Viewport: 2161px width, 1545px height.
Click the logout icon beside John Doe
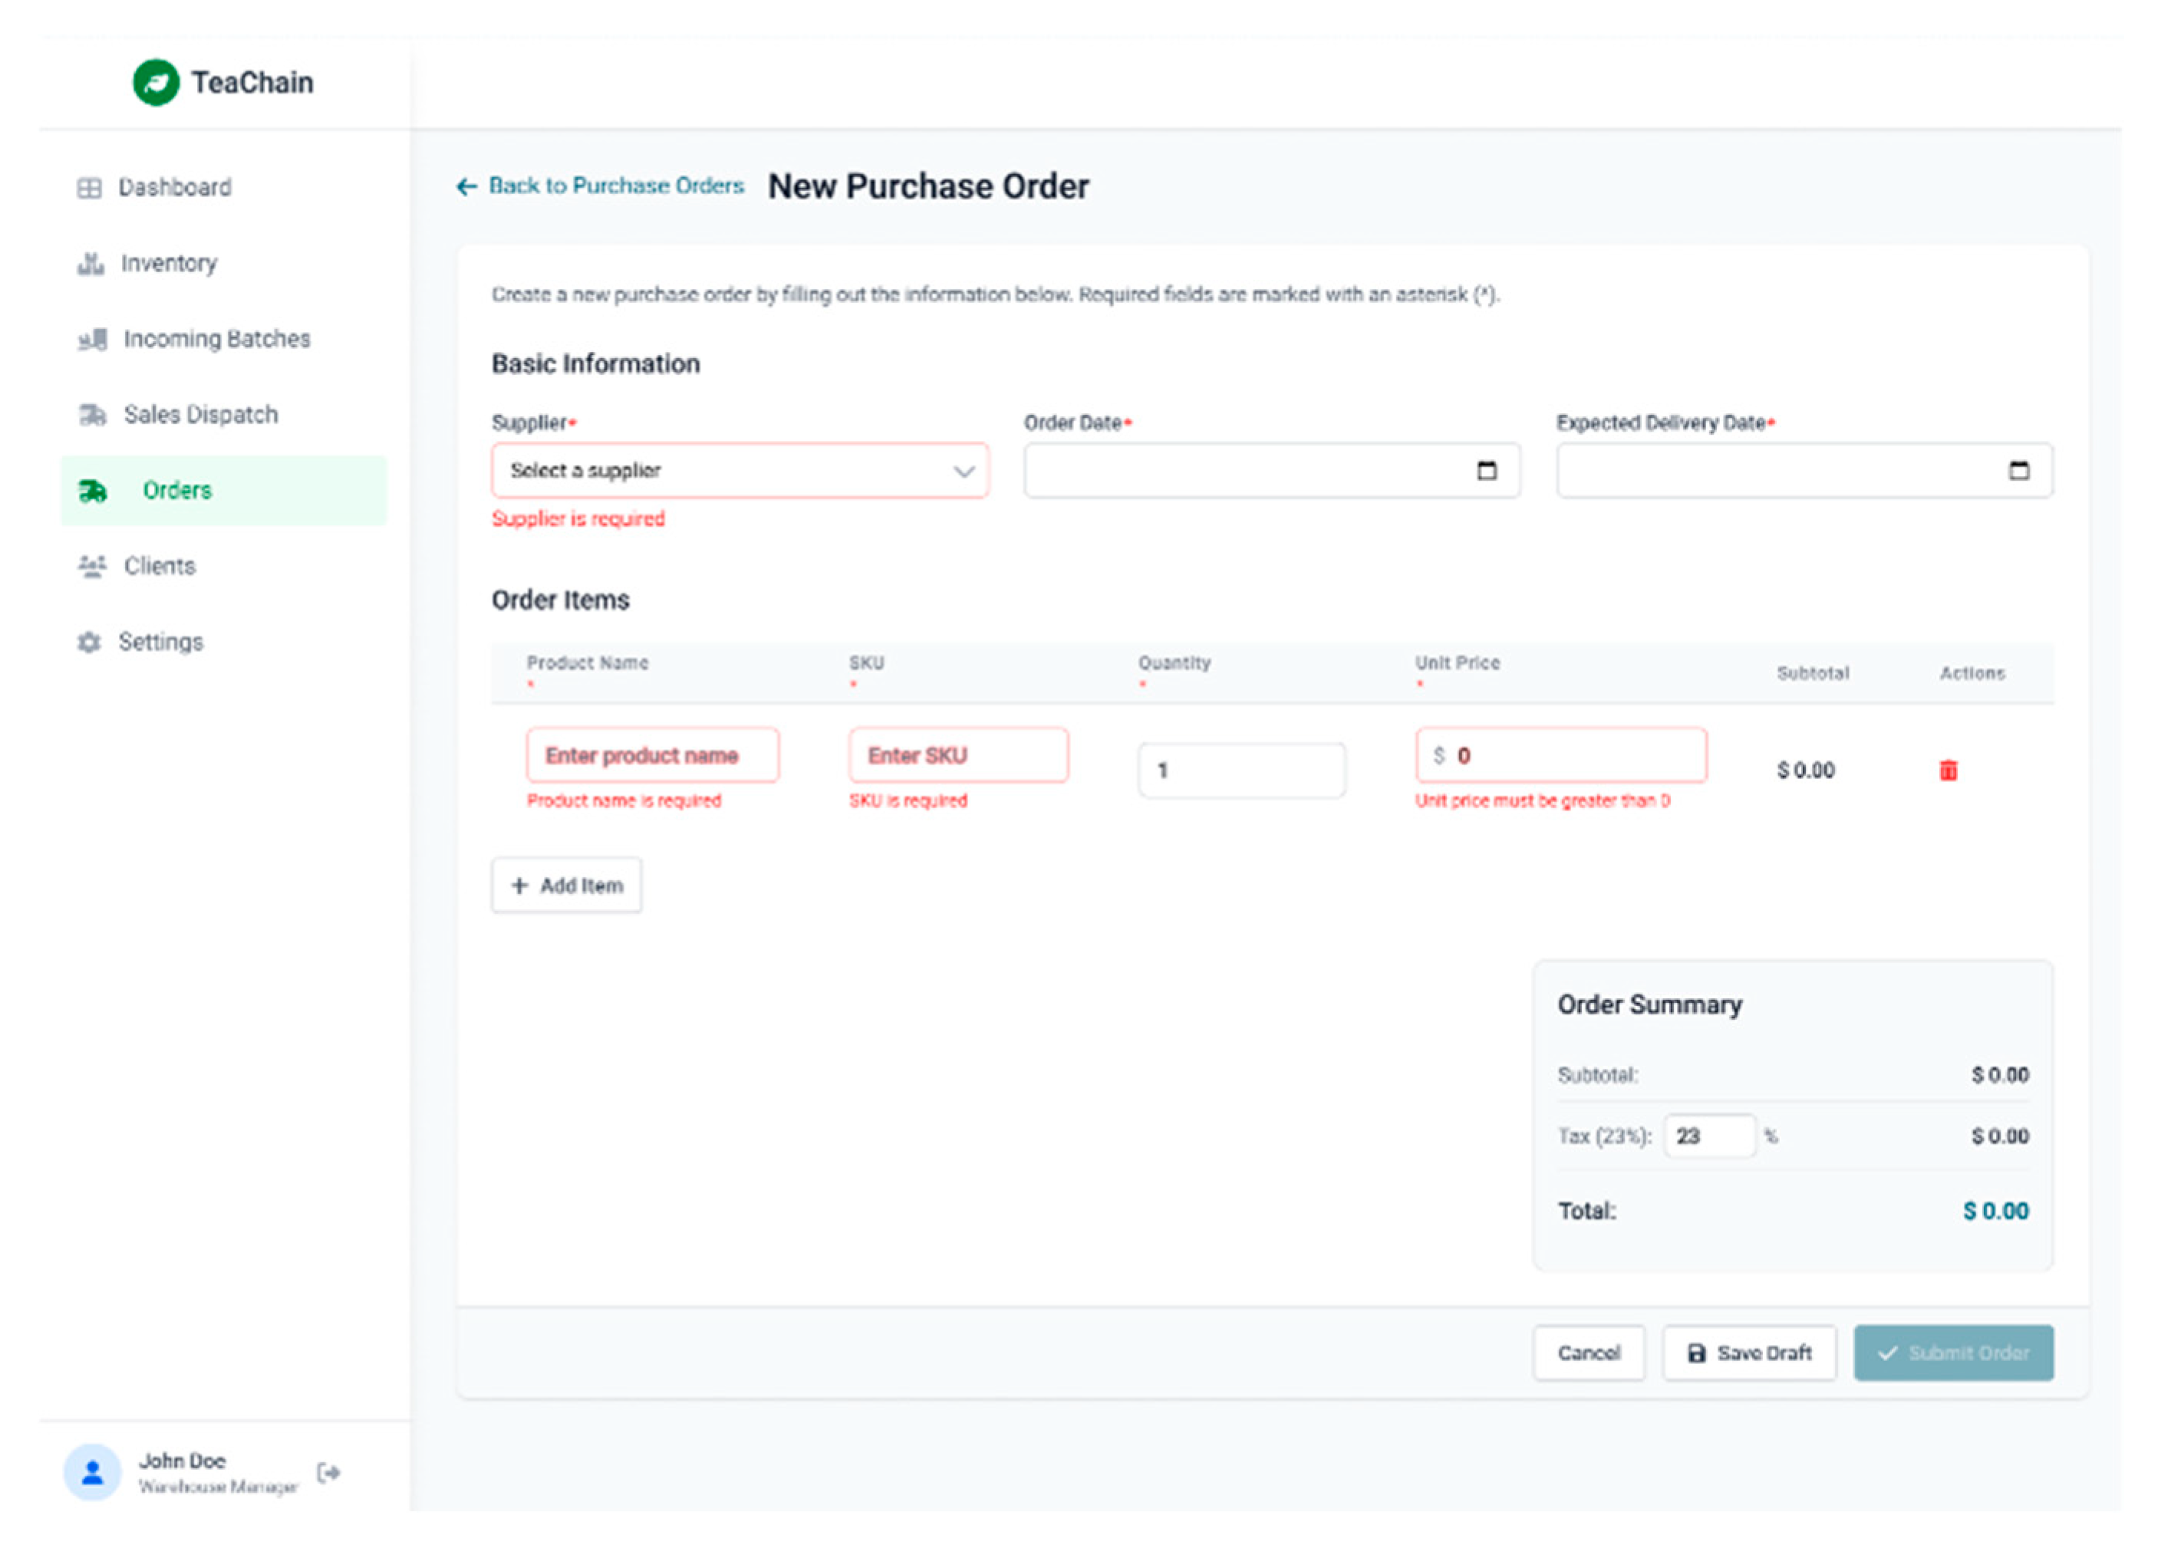(328, 1471)
